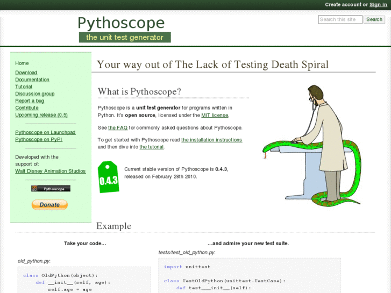This screenshot has width=391, height=293.
Task: Open the installation instructions link
Action: click(212, 140)
